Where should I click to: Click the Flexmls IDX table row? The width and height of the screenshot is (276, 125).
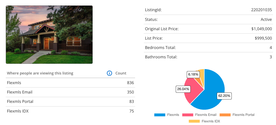[70, 111]
